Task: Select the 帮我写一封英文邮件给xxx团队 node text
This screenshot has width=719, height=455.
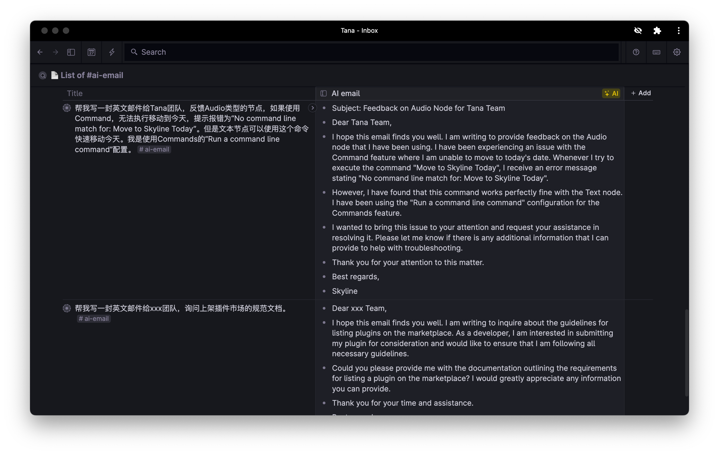Action: coord(182,308)
